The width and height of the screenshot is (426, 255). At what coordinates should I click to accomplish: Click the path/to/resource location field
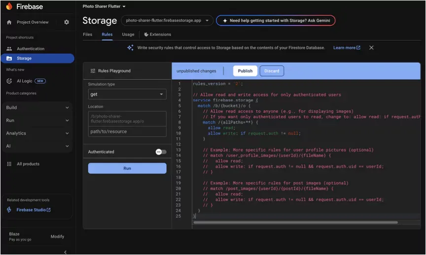127,131
